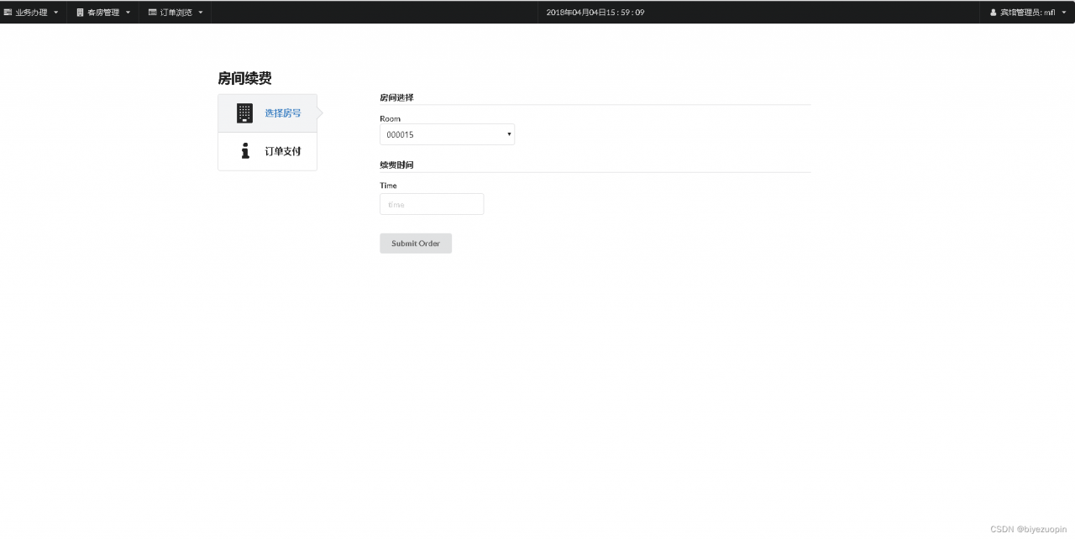Click the info icon in 订单支付 step
Viewport: 1075px width, 539px height.
(x=245, y=151)
